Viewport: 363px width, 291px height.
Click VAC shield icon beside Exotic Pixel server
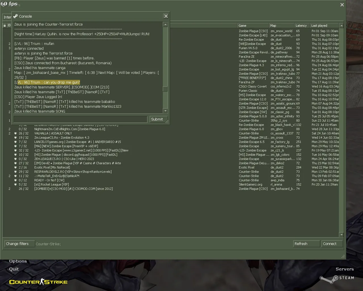coord(16,167)
